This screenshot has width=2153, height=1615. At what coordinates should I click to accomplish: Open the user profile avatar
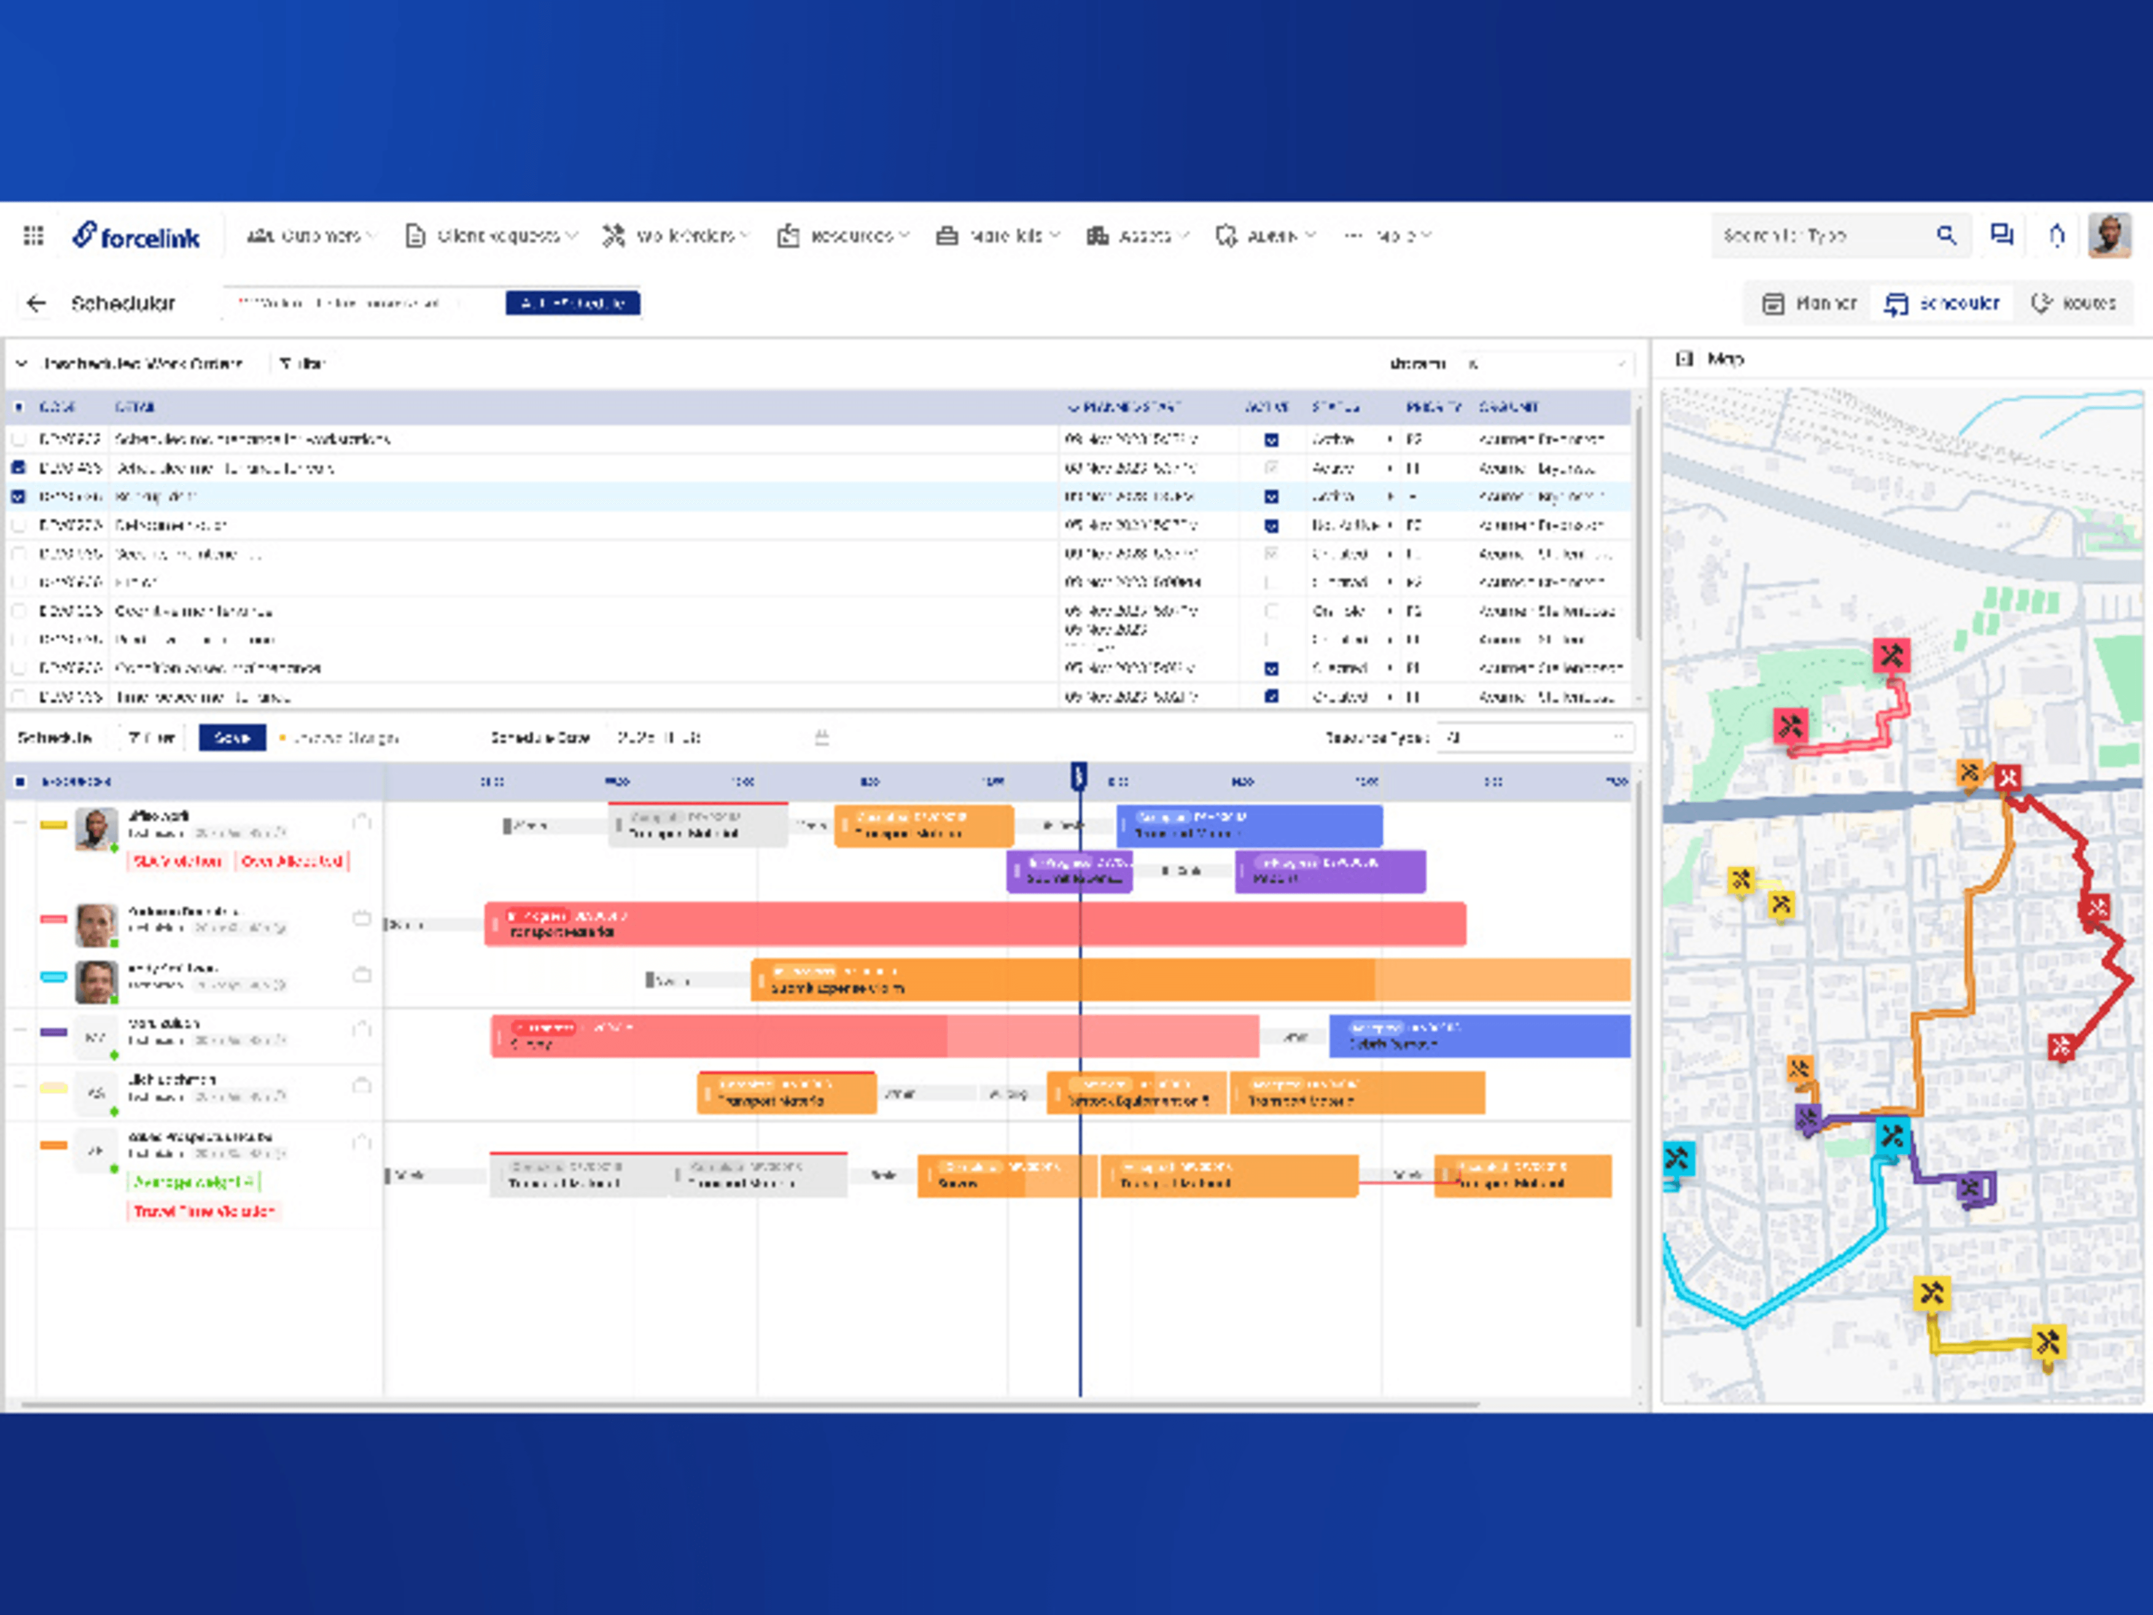[x=2109, y=235]
